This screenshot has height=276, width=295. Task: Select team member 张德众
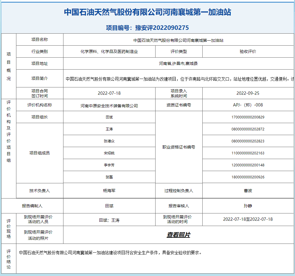tap(109, 141)
